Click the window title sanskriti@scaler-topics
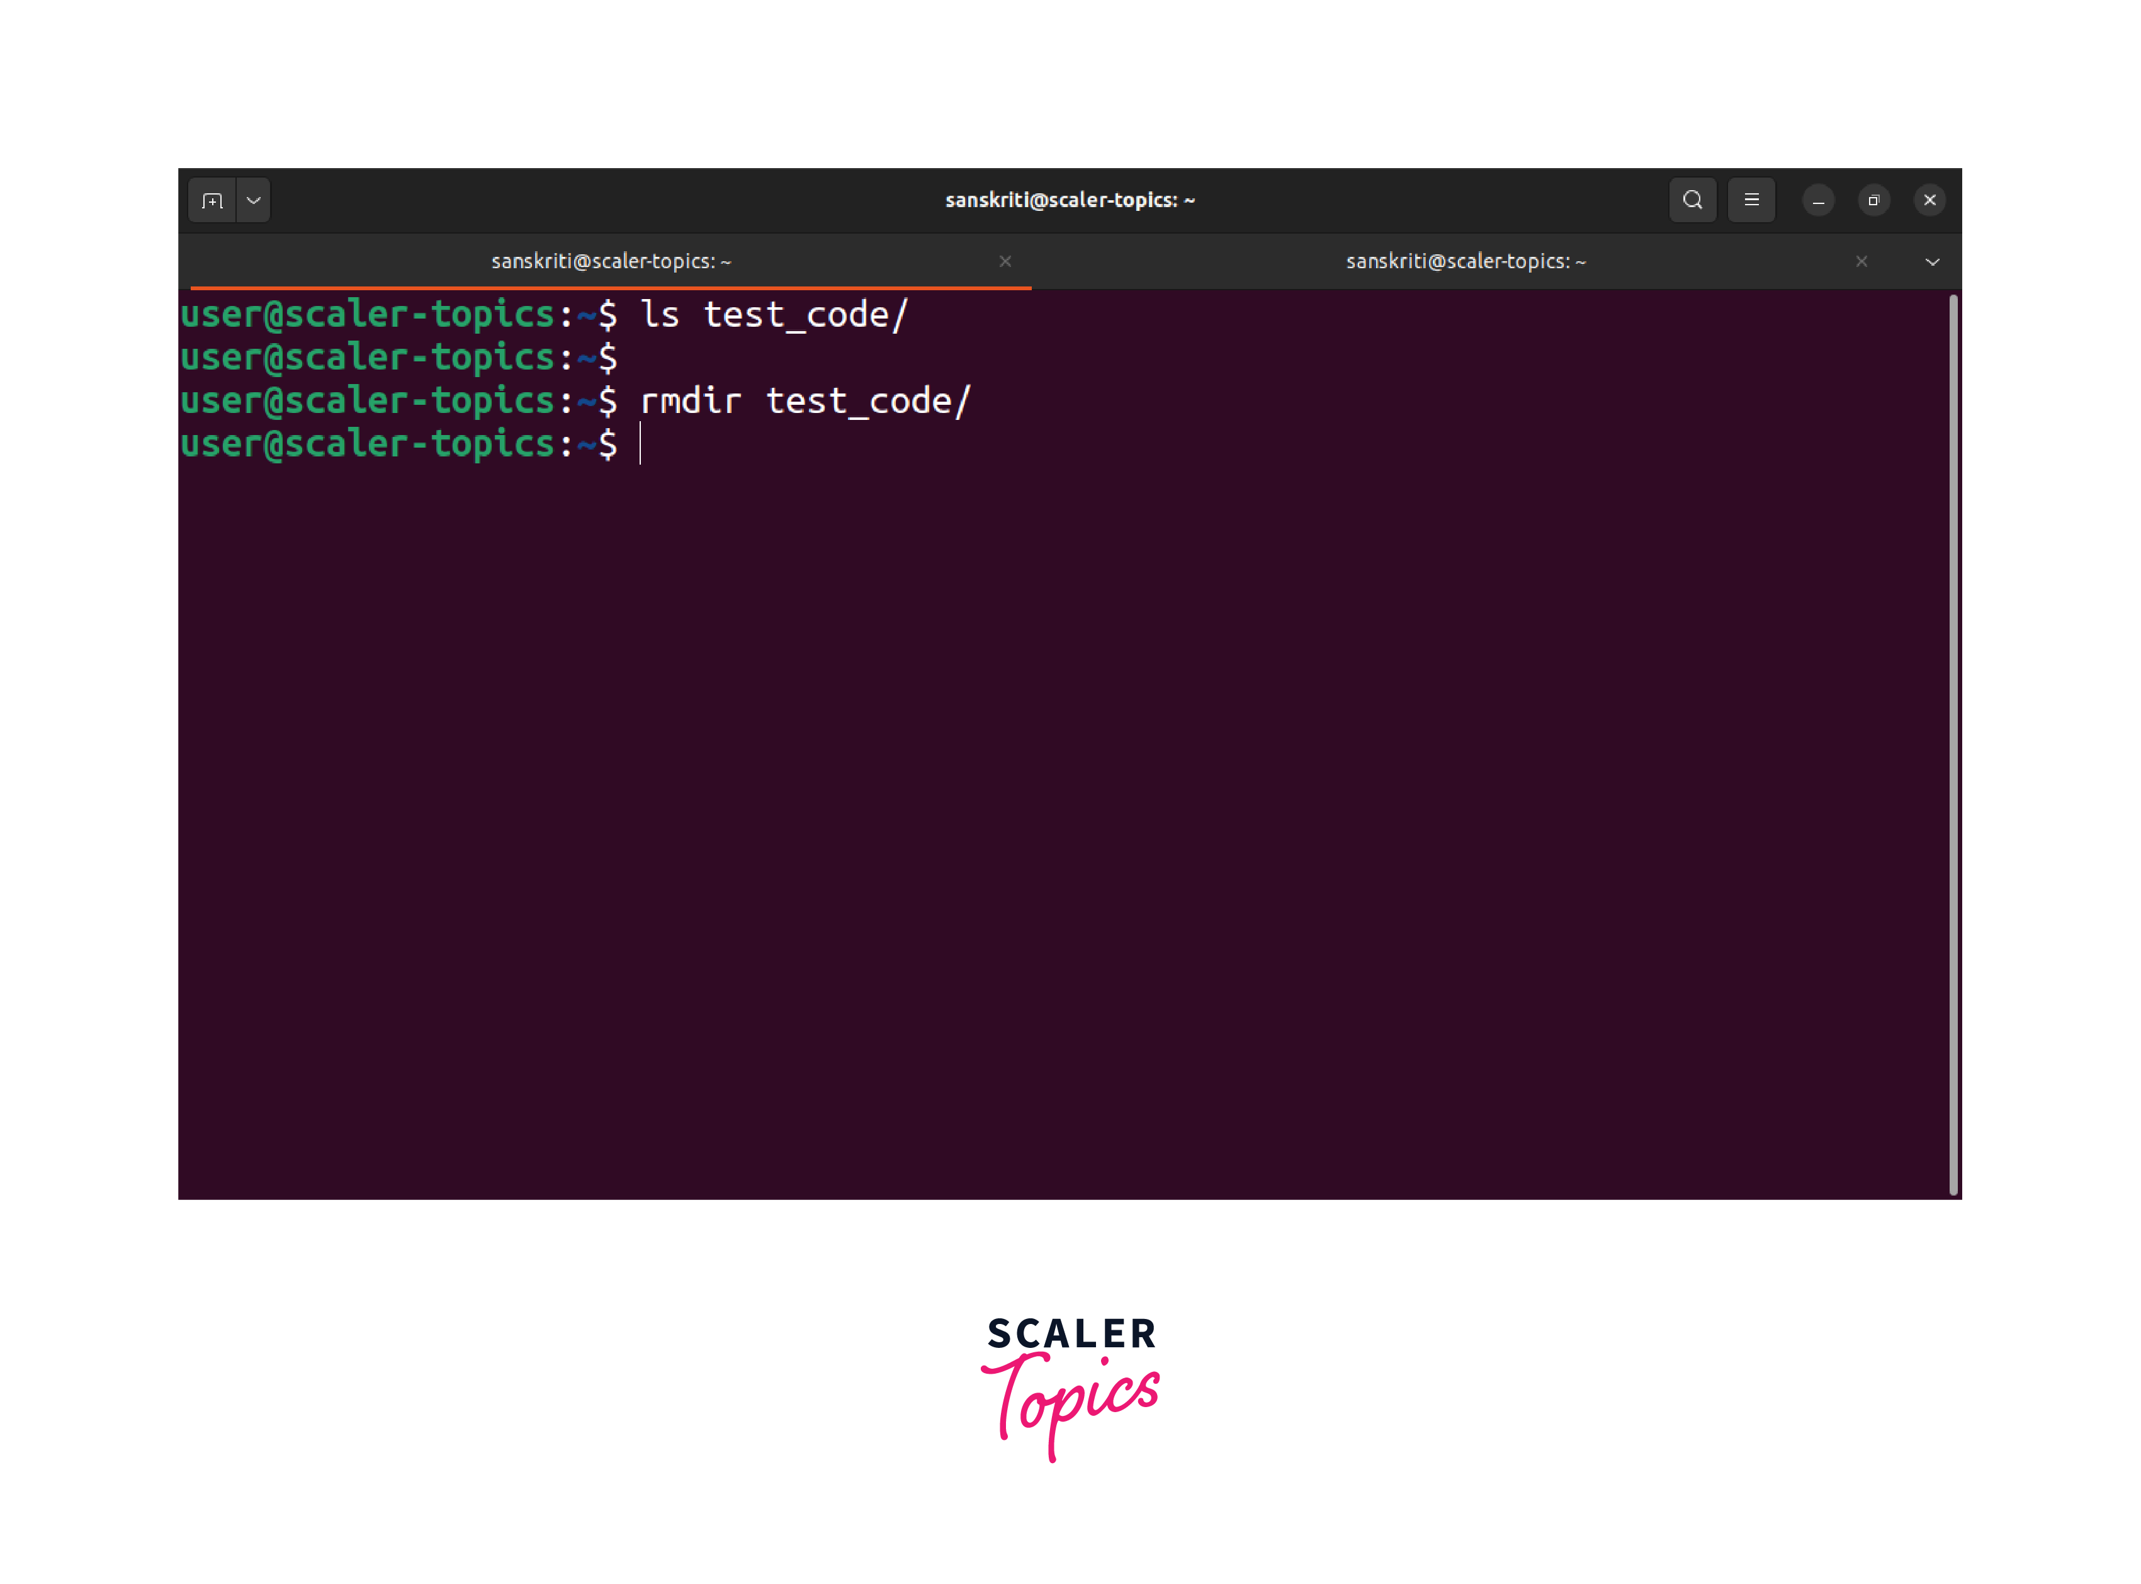The height and width of the screenshot is (1584, 2141). (x=1069, y=200)
